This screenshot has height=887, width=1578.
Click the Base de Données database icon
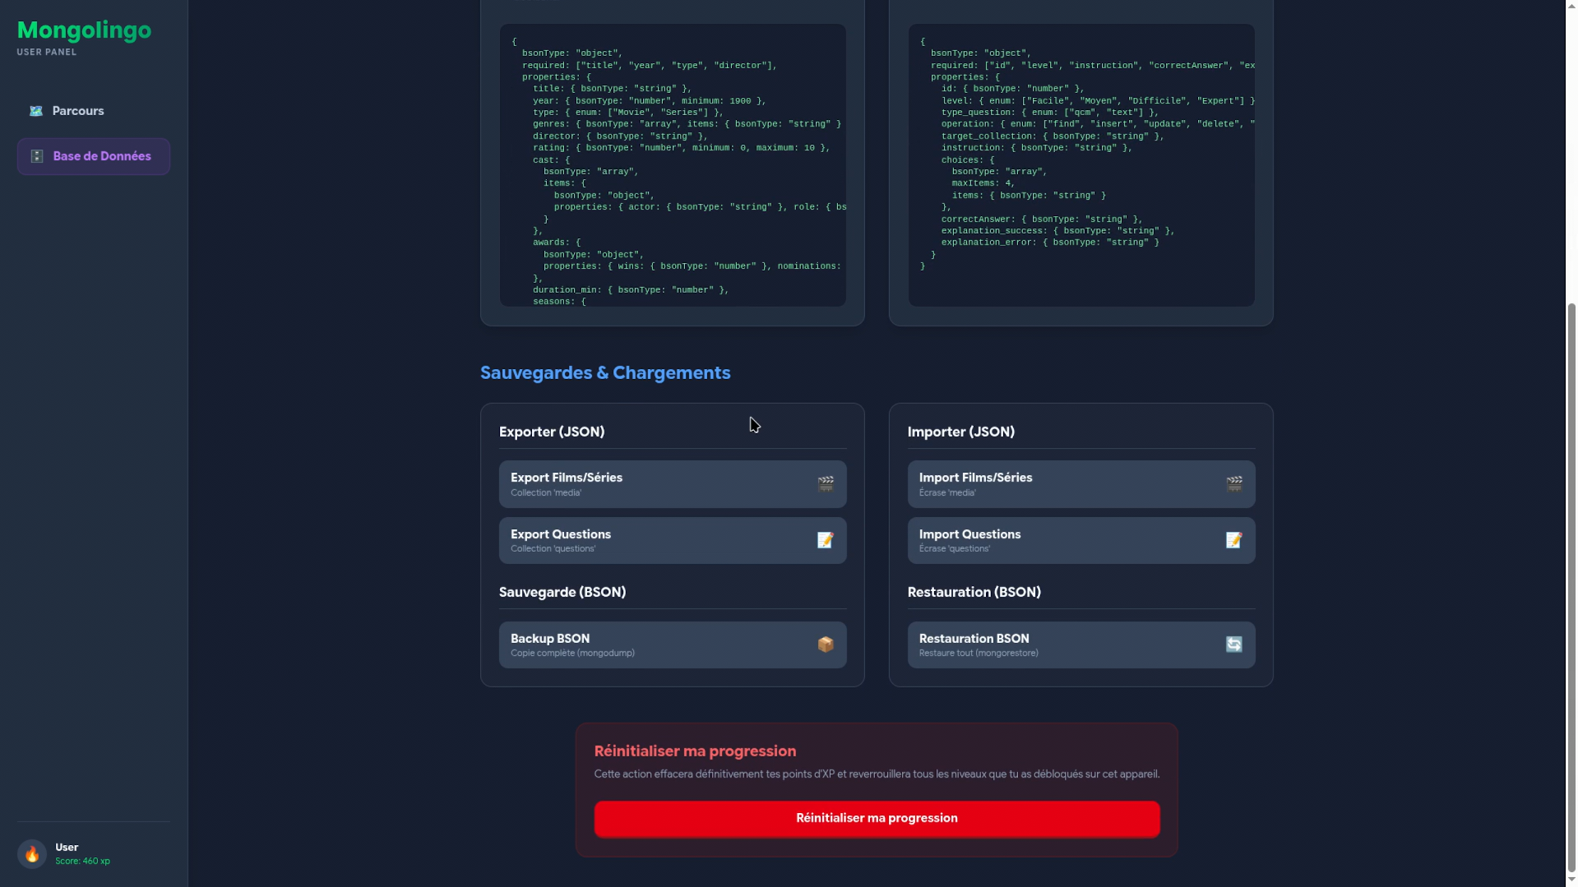[37, 156]
